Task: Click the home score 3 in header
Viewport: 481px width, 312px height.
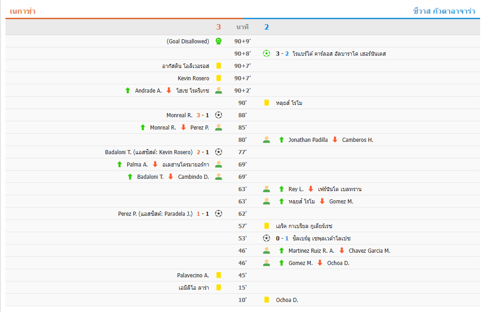Action: [219, 27]
